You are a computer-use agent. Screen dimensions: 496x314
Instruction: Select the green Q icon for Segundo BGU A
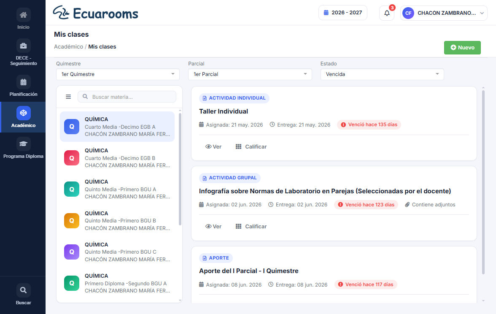click(x=72, y=283)
